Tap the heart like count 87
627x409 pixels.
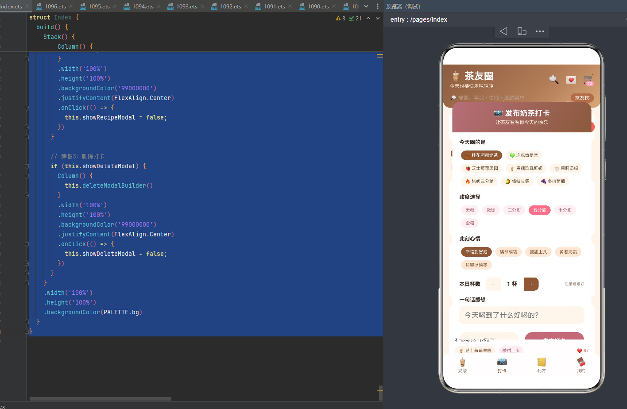point(583,351)
